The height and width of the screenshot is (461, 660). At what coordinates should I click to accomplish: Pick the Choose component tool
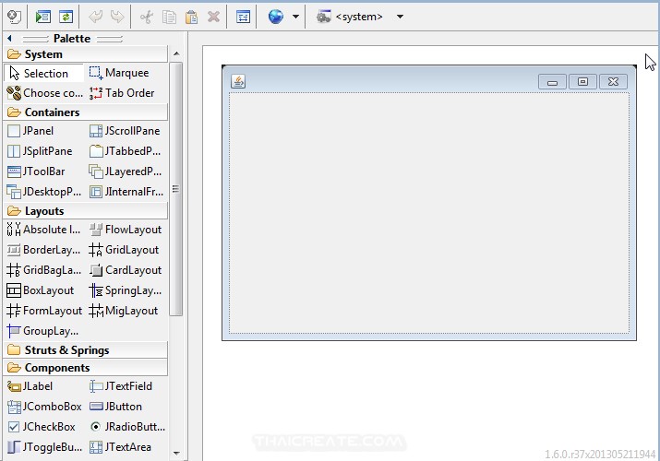coord(43,93)
